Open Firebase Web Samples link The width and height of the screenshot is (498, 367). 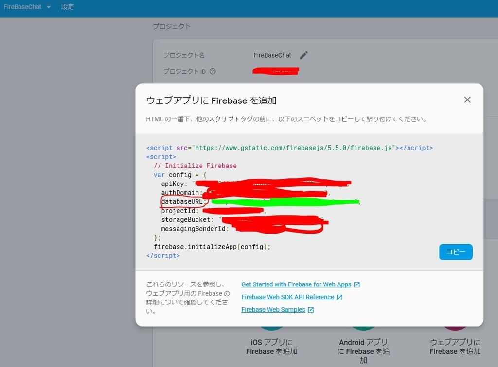point(273,310)
